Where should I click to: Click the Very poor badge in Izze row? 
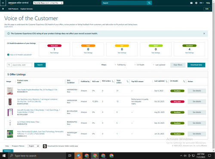[x=177, y=101]
